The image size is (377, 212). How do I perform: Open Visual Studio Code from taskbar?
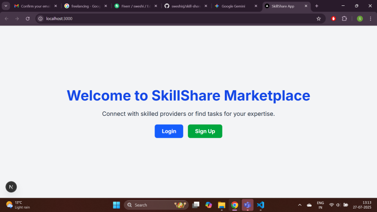[260, 205]
